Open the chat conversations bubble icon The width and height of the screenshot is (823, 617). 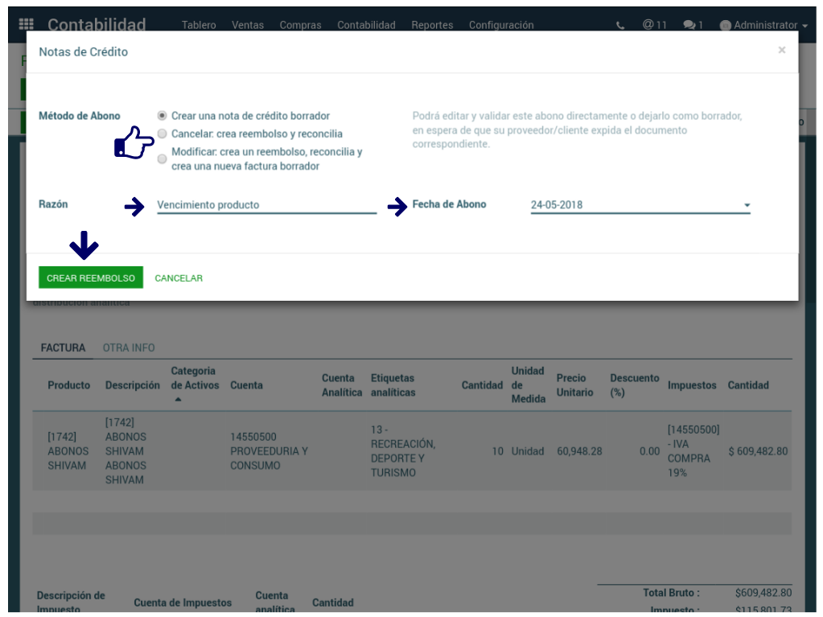point(691,26)
